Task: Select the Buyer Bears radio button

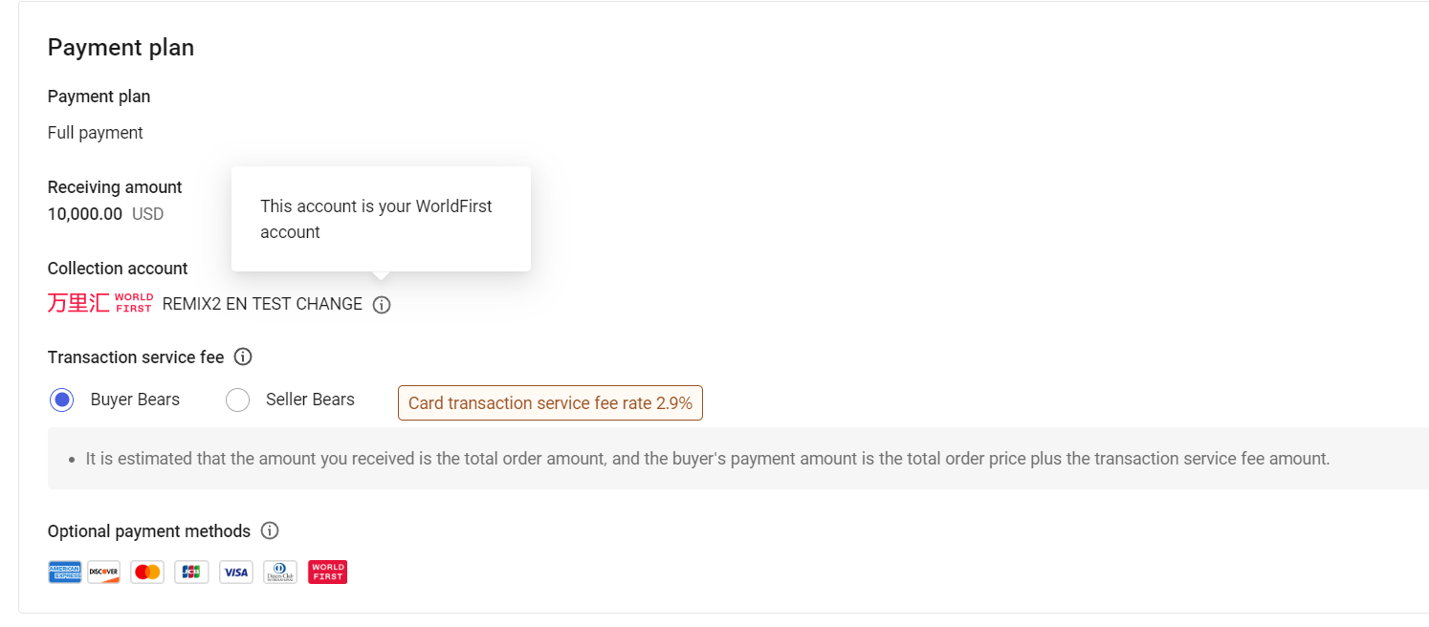Action: [61, 400]
